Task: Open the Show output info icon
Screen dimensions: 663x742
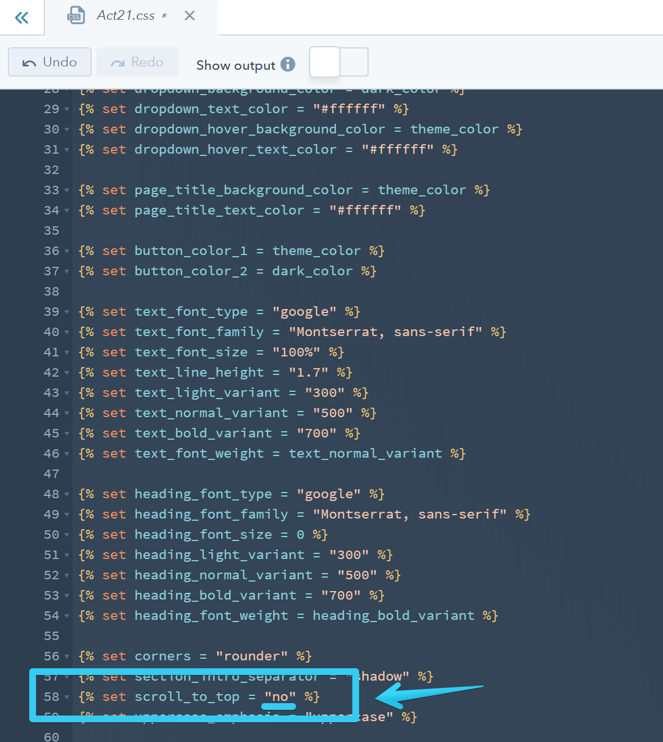Action: tap(288, 64)
